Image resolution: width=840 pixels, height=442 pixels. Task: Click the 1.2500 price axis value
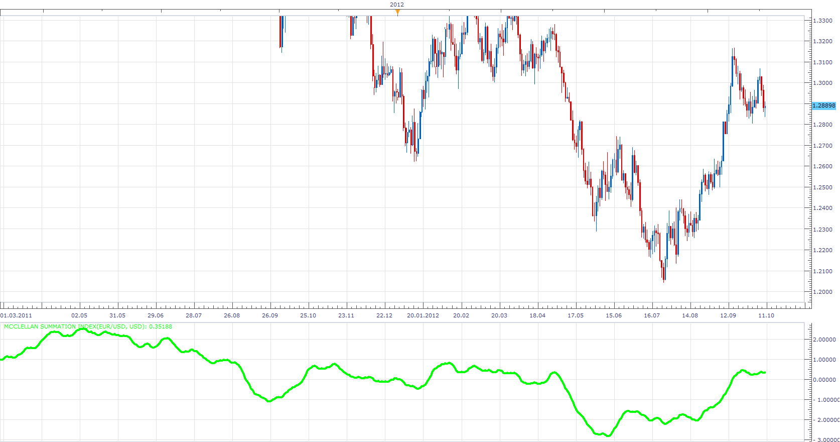point(823,187)
